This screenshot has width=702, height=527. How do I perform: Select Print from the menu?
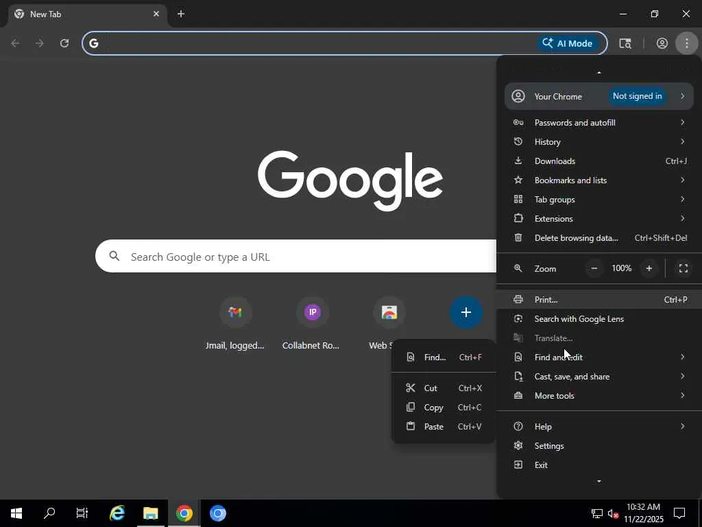click(x=599, y=299)
